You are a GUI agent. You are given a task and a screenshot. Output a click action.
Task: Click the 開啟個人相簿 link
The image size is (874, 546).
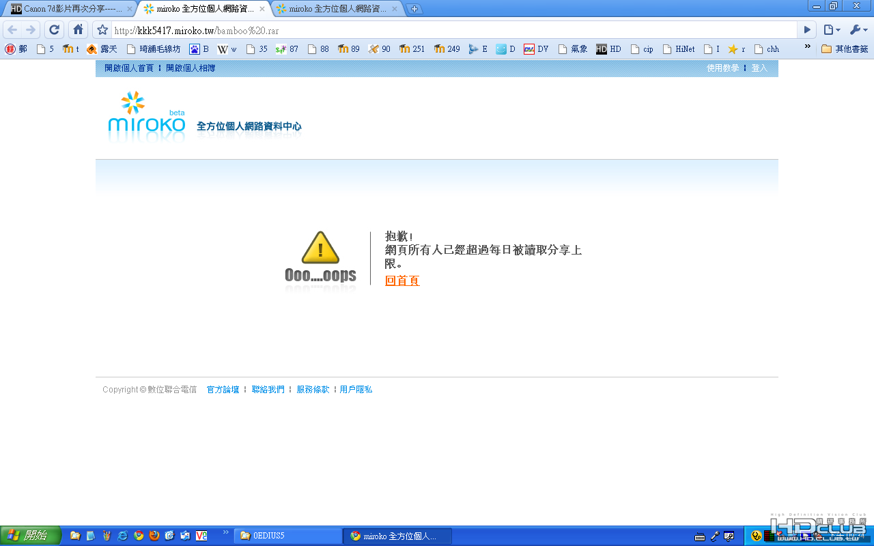191,68
